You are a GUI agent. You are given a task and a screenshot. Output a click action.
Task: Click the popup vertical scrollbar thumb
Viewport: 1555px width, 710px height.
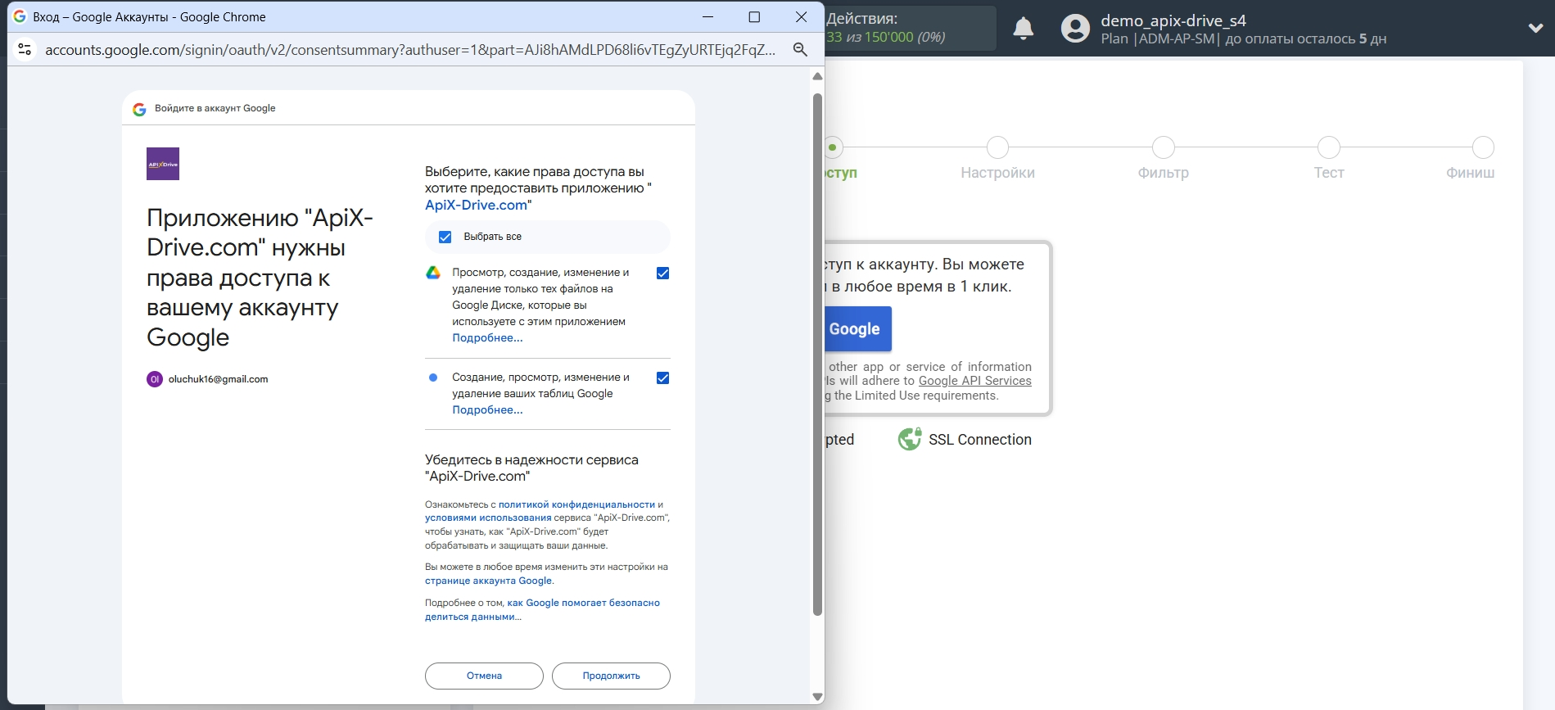(x=817, y=355)
